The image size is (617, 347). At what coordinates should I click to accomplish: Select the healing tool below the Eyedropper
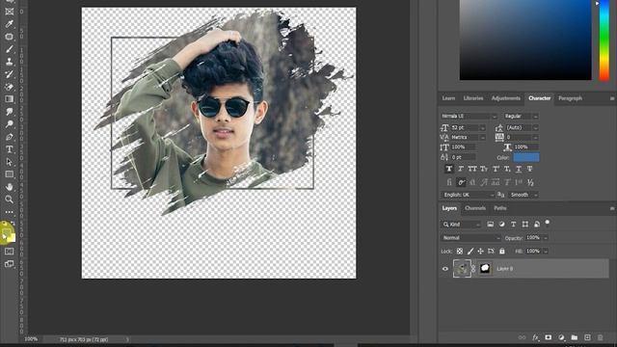tap(9, 37)
